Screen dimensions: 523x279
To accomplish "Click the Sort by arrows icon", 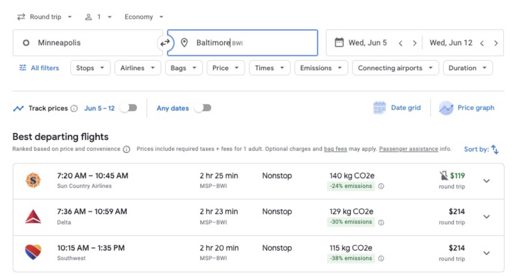I will tap(495, 149).
